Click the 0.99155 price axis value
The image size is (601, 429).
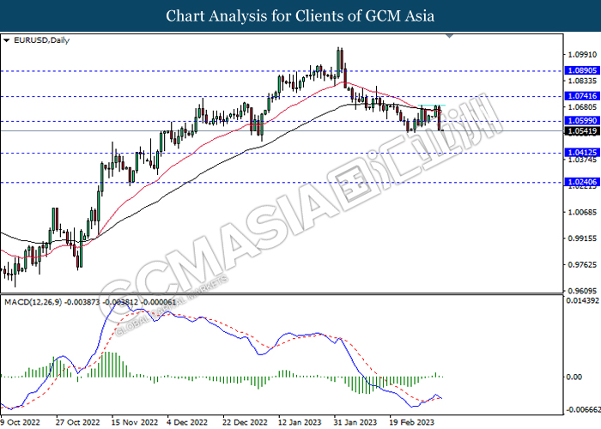582,239
